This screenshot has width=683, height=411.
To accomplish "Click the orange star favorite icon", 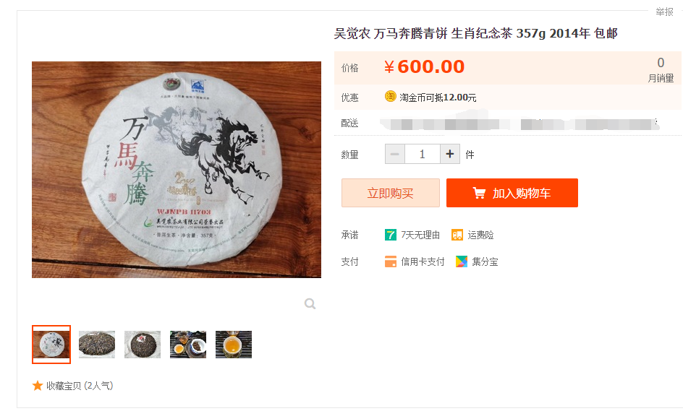I will pyautogui.click(x=38, y=386).
